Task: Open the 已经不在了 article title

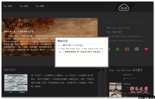Action: coord(10,70)
